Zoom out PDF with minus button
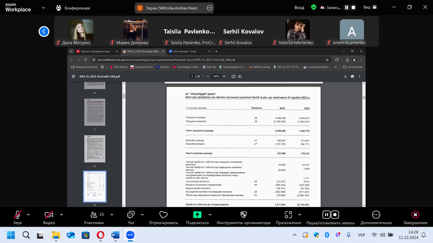This screenshot has height=243, width=433. click(x=208, y=77)
